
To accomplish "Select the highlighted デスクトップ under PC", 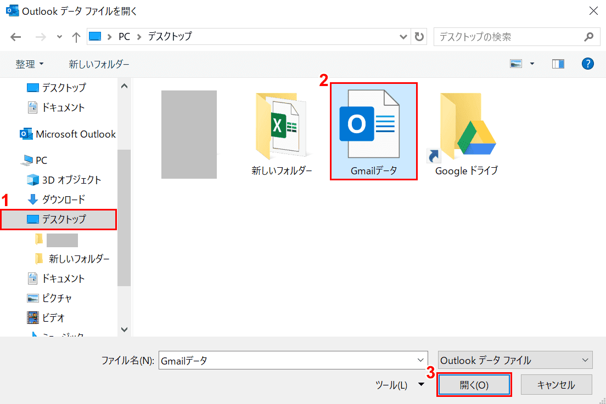I will pyautogui.click(x=58, y=219).
